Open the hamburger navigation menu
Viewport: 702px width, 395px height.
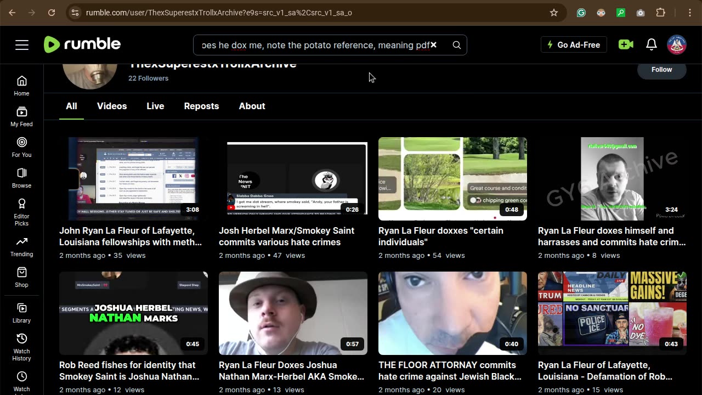(22, 45)
